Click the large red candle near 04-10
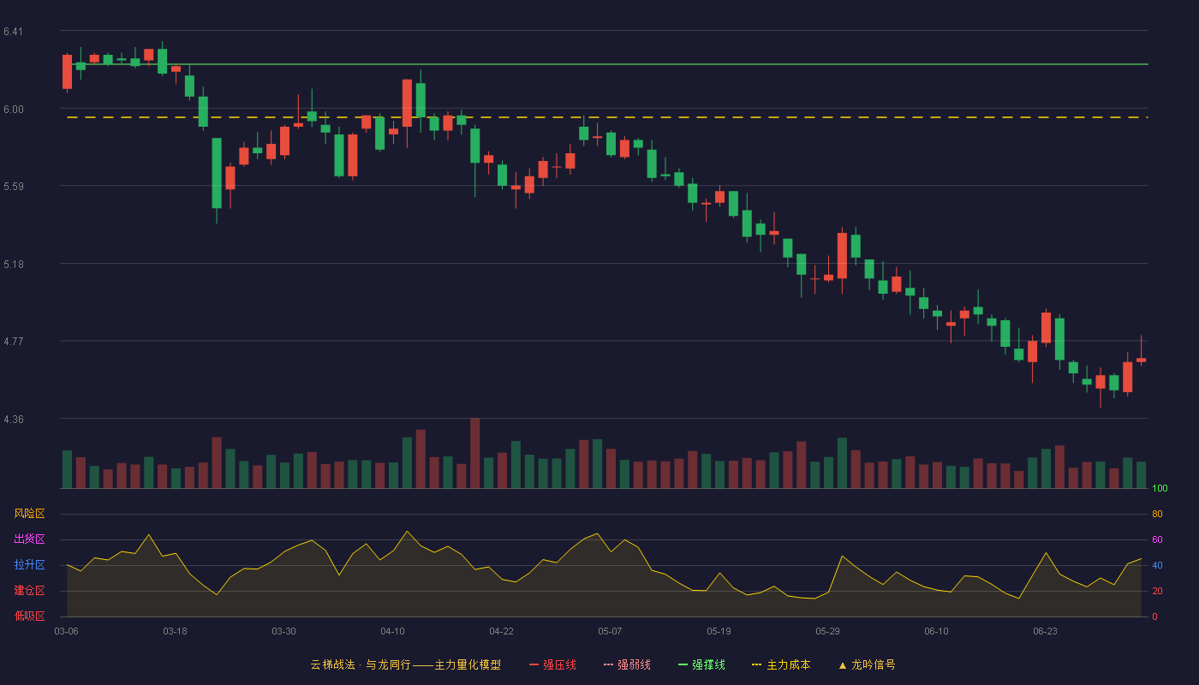Image resolution: width=1199 pixels, height=685 pixels. [407, 103]
